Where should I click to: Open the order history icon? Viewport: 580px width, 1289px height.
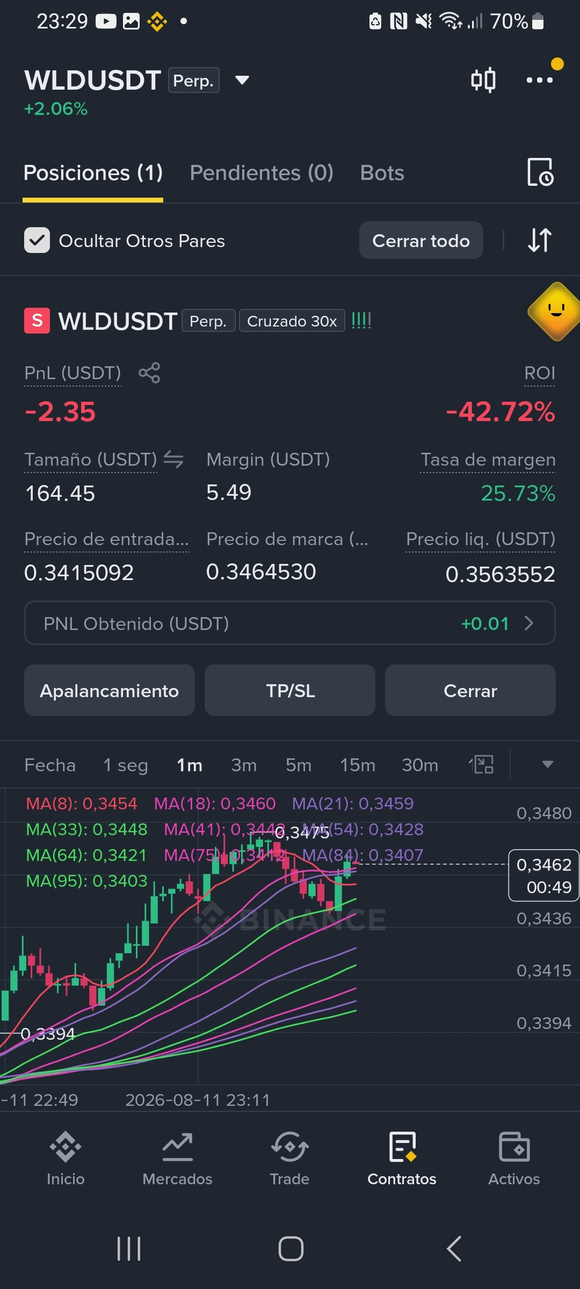coord(540,172)
